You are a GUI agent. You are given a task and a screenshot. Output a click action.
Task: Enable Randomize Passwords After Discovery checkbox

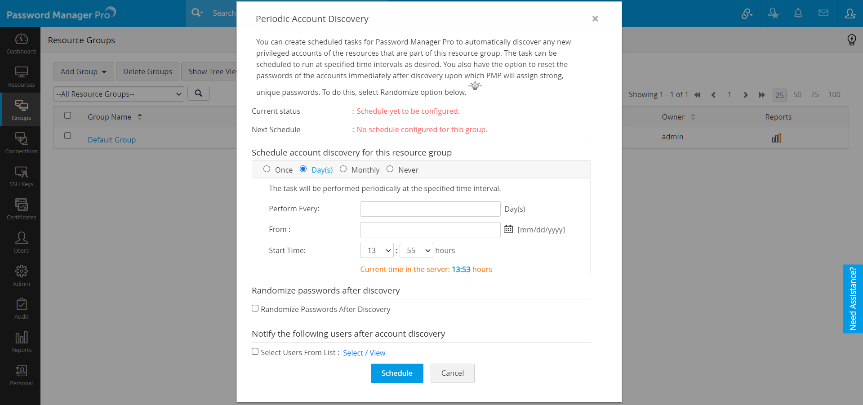click(255, 308)
